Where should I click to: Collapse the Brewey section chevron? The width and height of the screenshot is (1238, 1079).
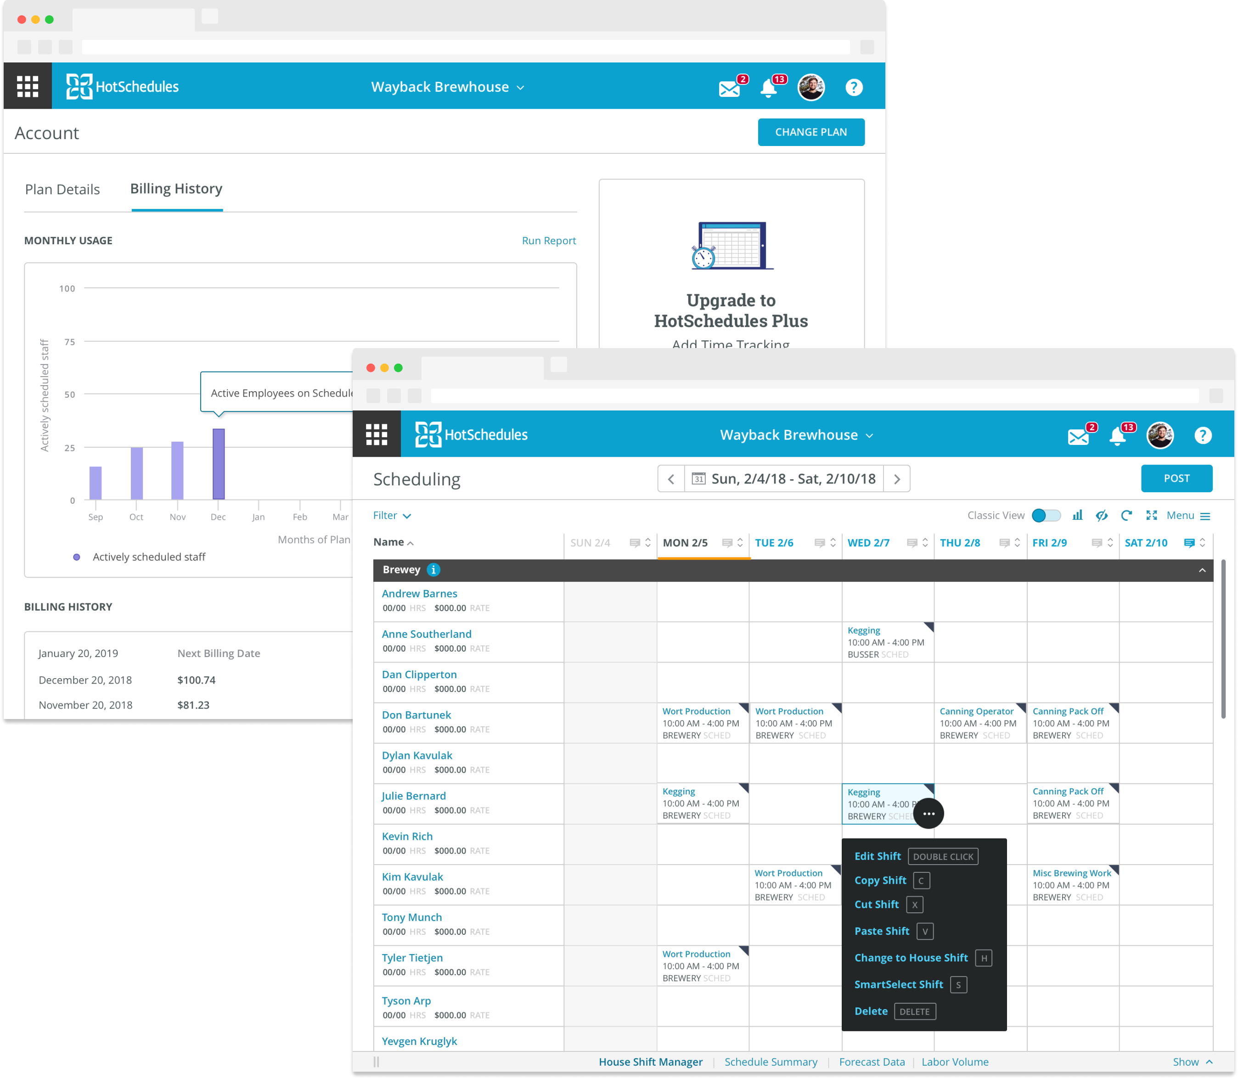coord(1202,570)
